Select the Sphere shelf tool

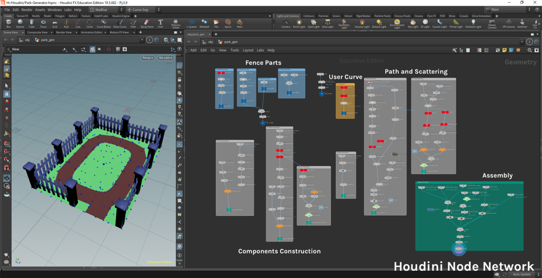coord(20,23)
